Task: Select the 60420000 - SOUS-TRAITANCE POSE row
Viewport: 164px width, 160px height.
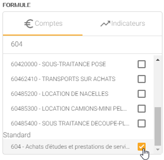Action: (78, 64)
